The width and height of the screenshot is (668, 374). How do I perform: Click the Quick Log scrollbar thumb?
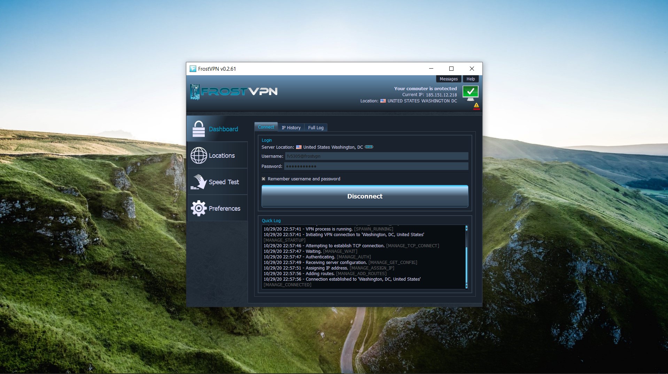467,265
